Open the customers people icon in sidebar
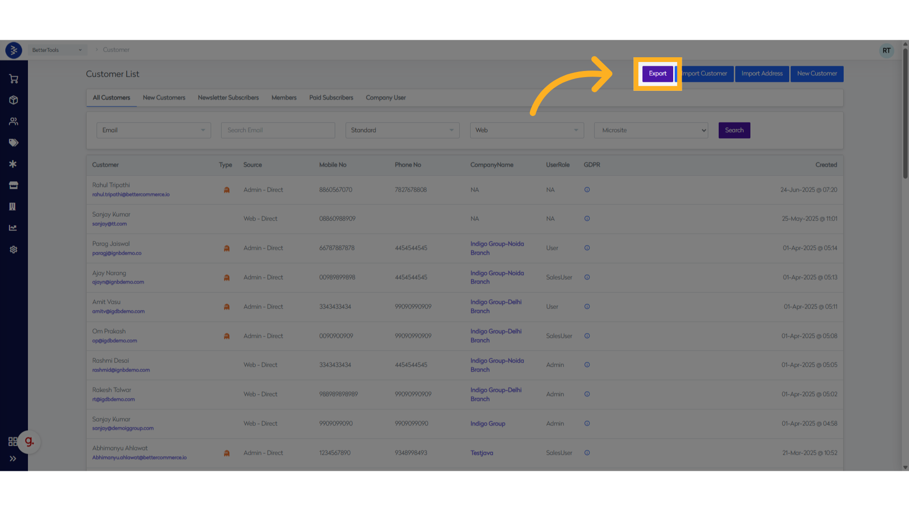The height and width of the screenshot is (511, 909). coord(13,122)
